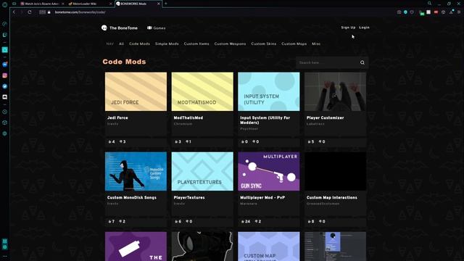Select the Custom Items category
Screen dimensions: 464x261
(196, 43)
